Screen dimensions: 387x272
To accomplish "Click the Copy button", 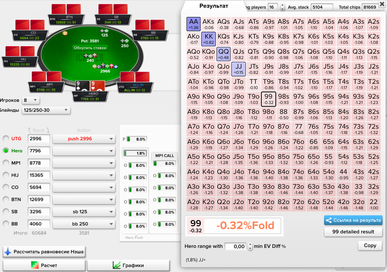I will click(x=370, y=245).
